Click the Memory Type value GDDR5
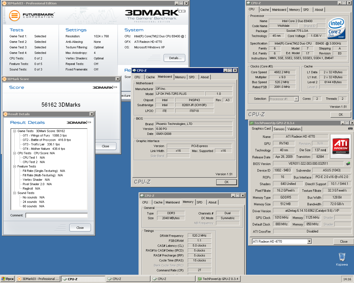This screenshot has height=283, width=354. coord(286,197)
